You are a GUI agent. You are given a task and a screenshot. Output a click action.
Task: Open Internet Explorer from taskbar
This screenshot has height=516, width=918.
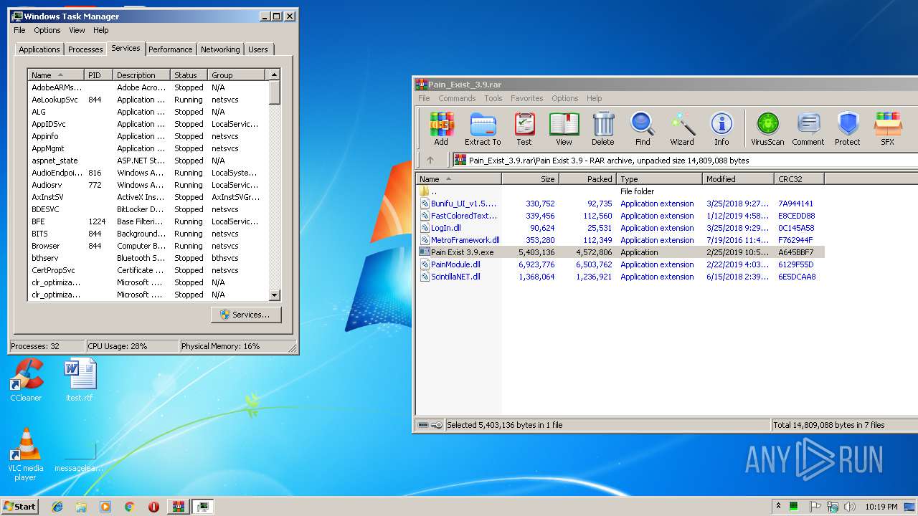[x=58, y=507]
